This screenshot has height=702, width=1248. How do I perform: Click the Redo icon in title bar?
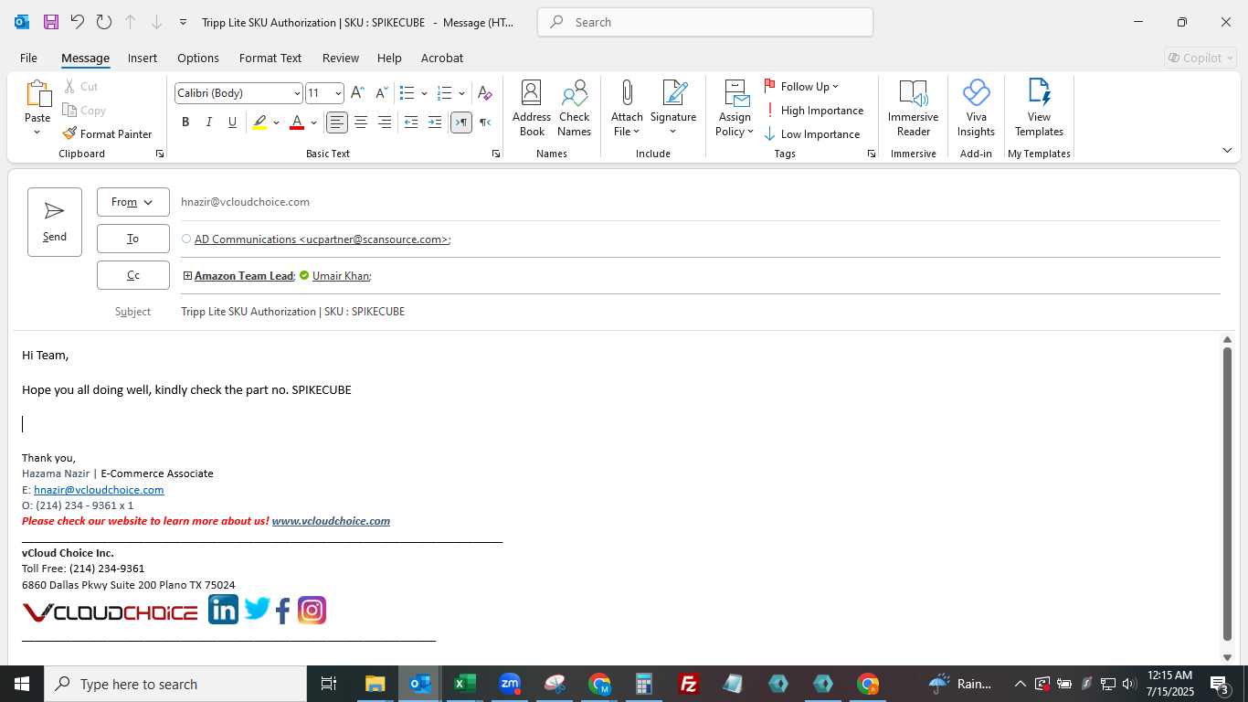(104, 22)
